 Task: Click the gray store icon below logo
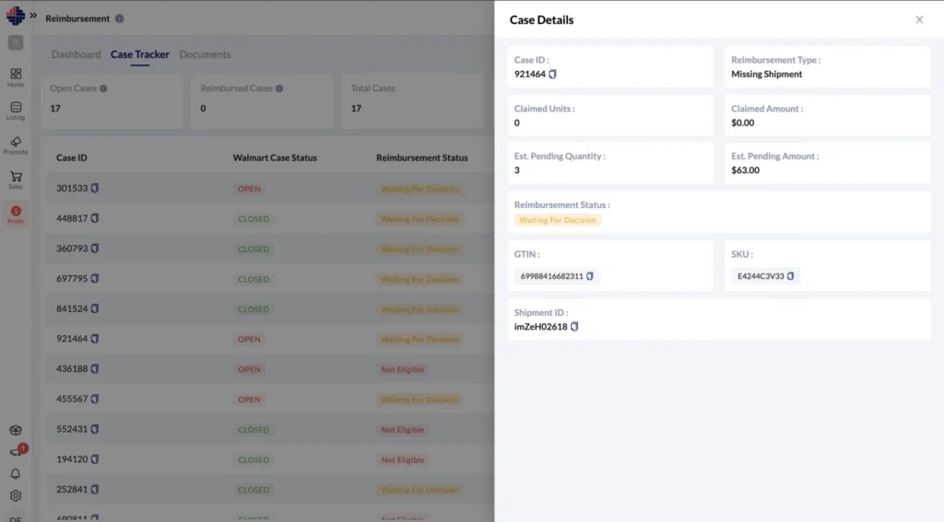point(16,42)
